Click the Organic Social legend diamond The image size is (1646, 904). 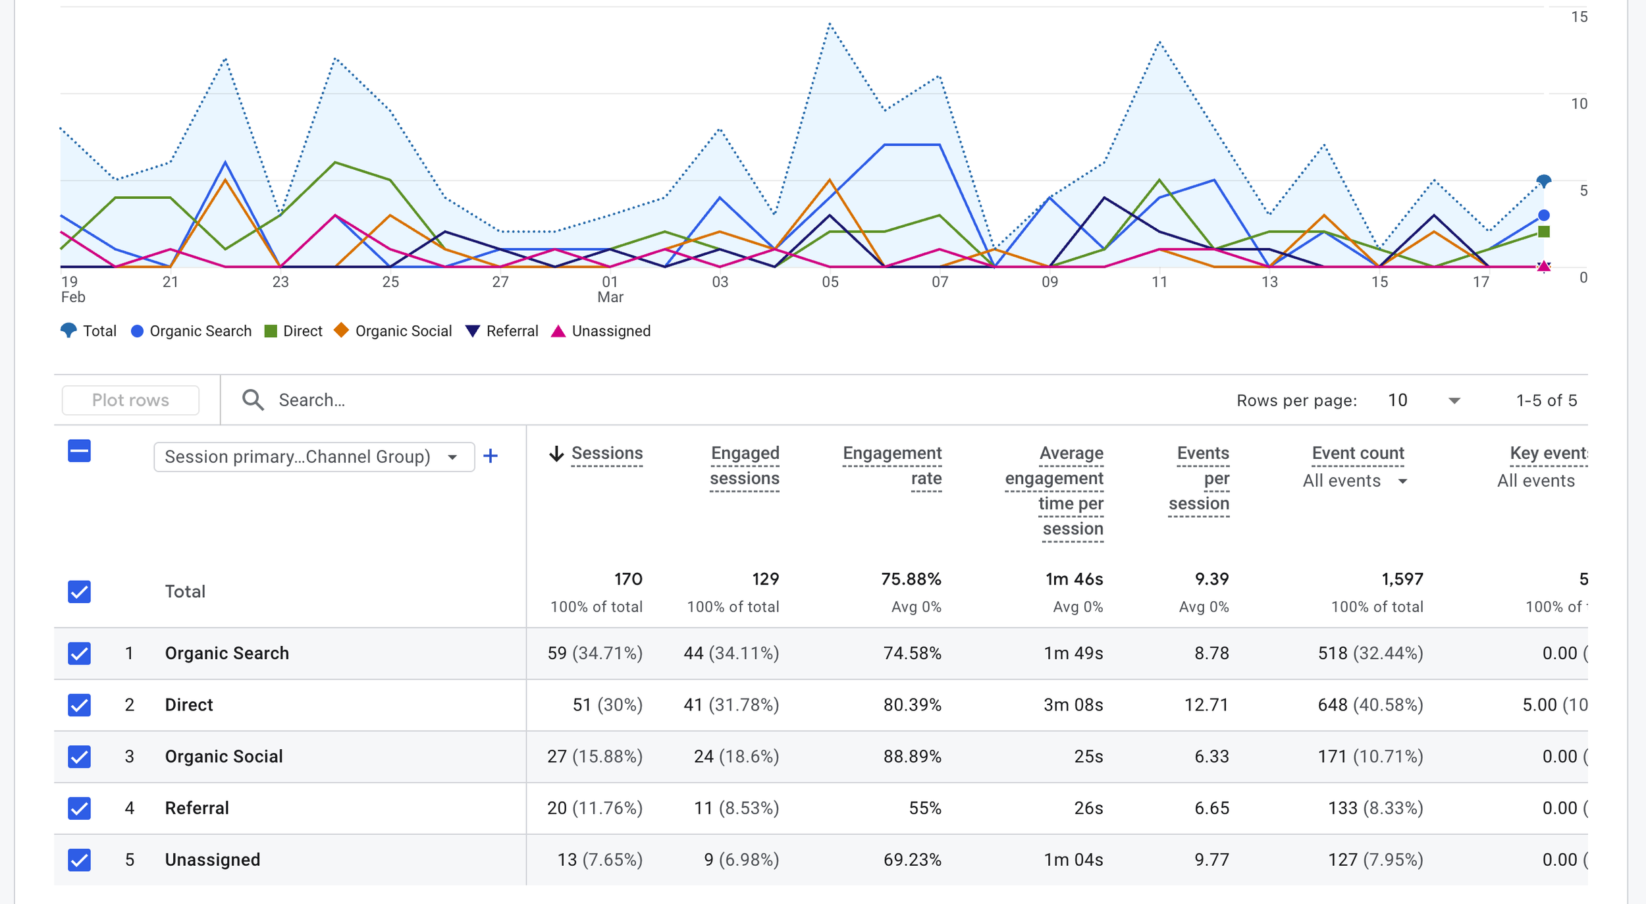click(x=341, y=331)
